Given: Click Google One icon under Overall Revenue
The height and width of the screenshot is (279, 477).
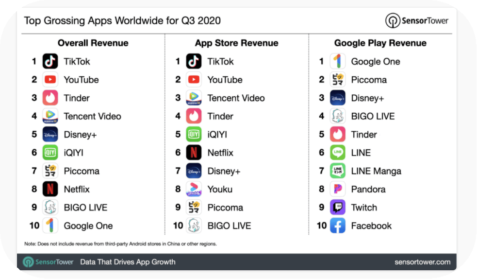Looking at the screenshot, I should tap(50, 226).
